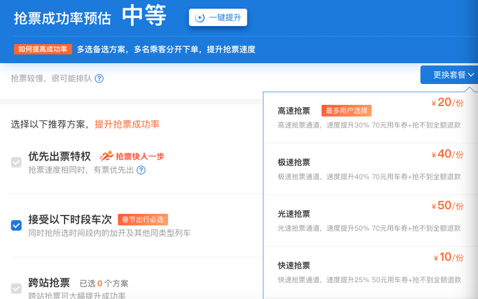
Task: Click 已选 0 个方案 text
Action: tap(104, 284)
